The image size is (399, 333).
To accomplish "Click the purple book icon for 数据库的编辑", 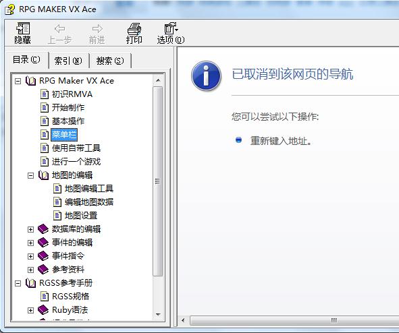I will coord(43,229).
